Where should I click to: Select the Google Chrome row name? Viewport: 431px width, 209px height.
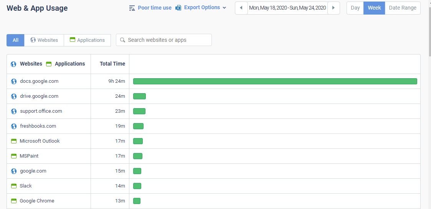pos(37,201)
